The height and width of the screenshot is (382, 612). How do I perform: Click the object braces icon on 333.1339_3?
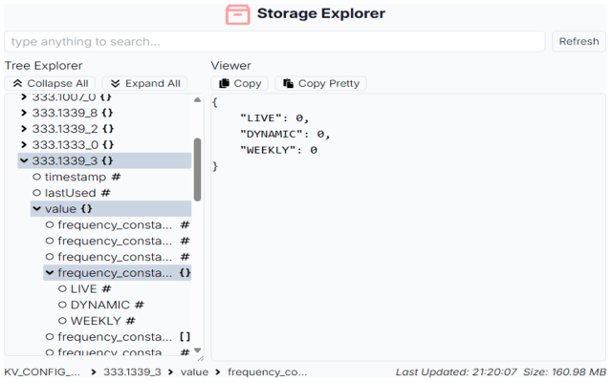coord(107,160)
